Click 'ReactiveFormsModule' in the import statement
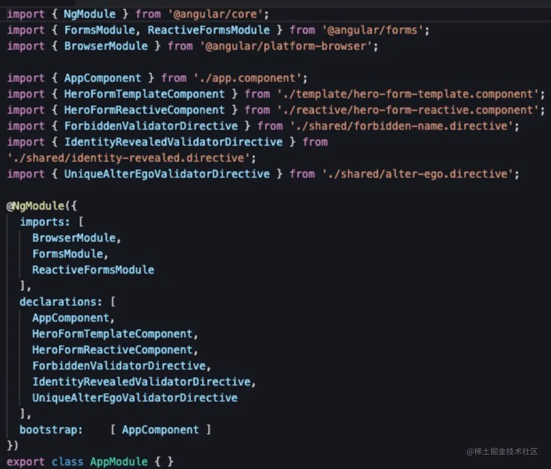The image size is (551, 469). (x=208, y=30)
